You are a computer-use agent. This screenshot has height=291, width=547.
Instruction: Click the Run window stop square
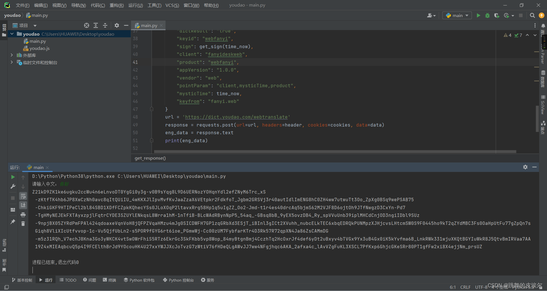[13, 198]
